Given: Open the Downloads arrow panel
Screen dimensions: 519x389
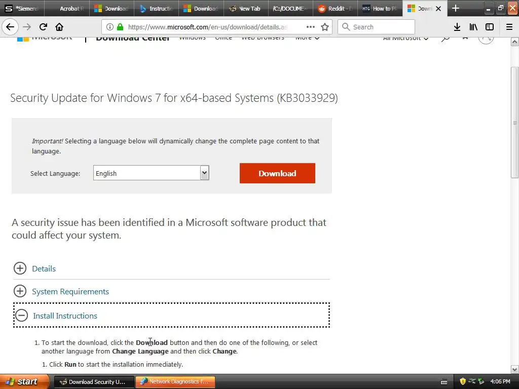Looking at the screenshot, I should click(457, 27).
